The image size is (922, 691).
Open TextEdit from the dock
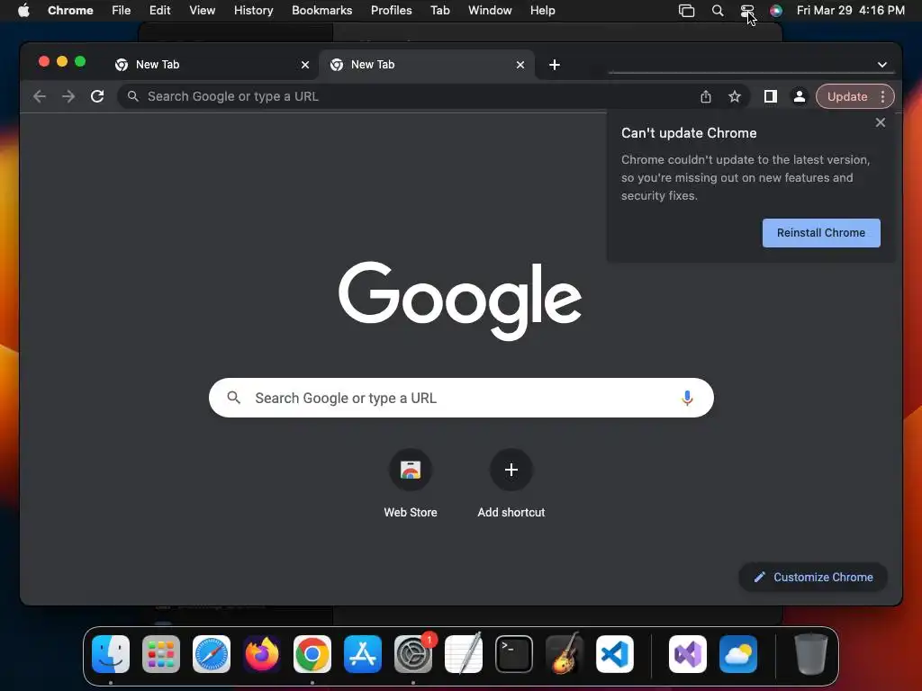464,654
